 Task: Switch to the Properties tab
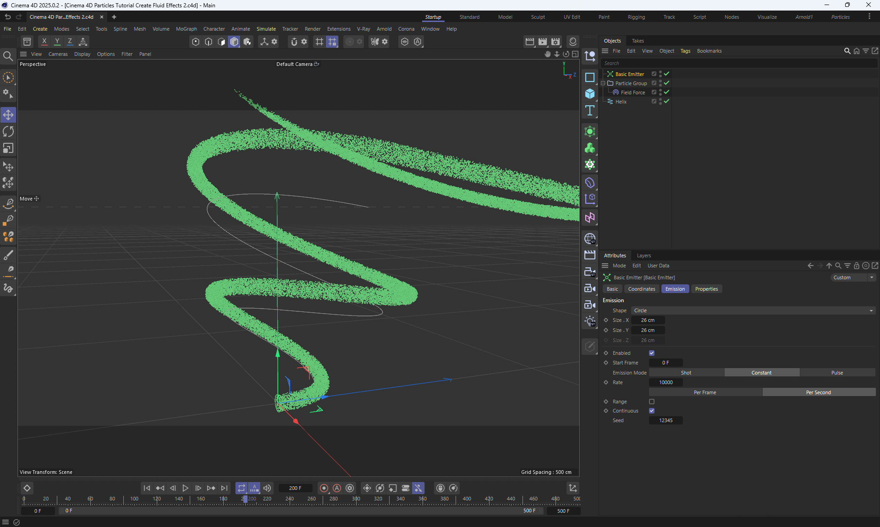point(706,289)
